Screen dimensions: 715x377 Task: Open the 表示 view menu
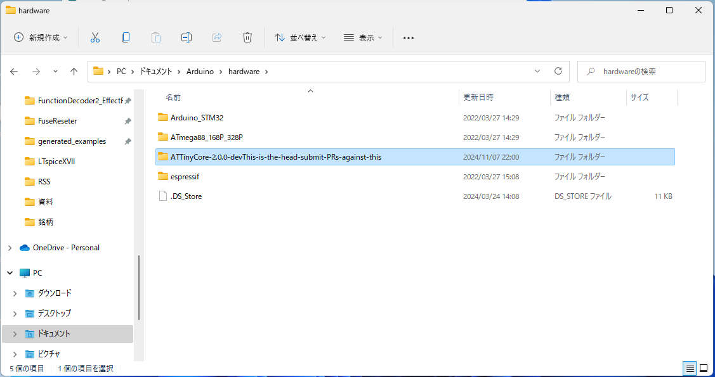[362, 37]
